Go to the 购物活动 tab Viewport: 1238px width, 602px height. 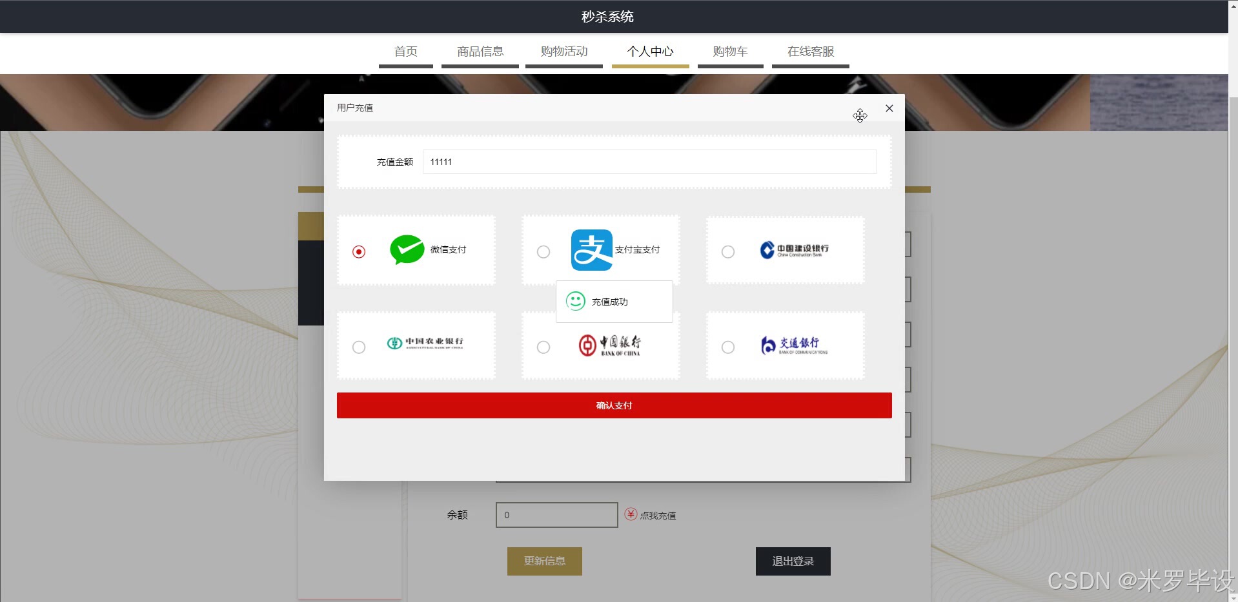pos(564,52)
